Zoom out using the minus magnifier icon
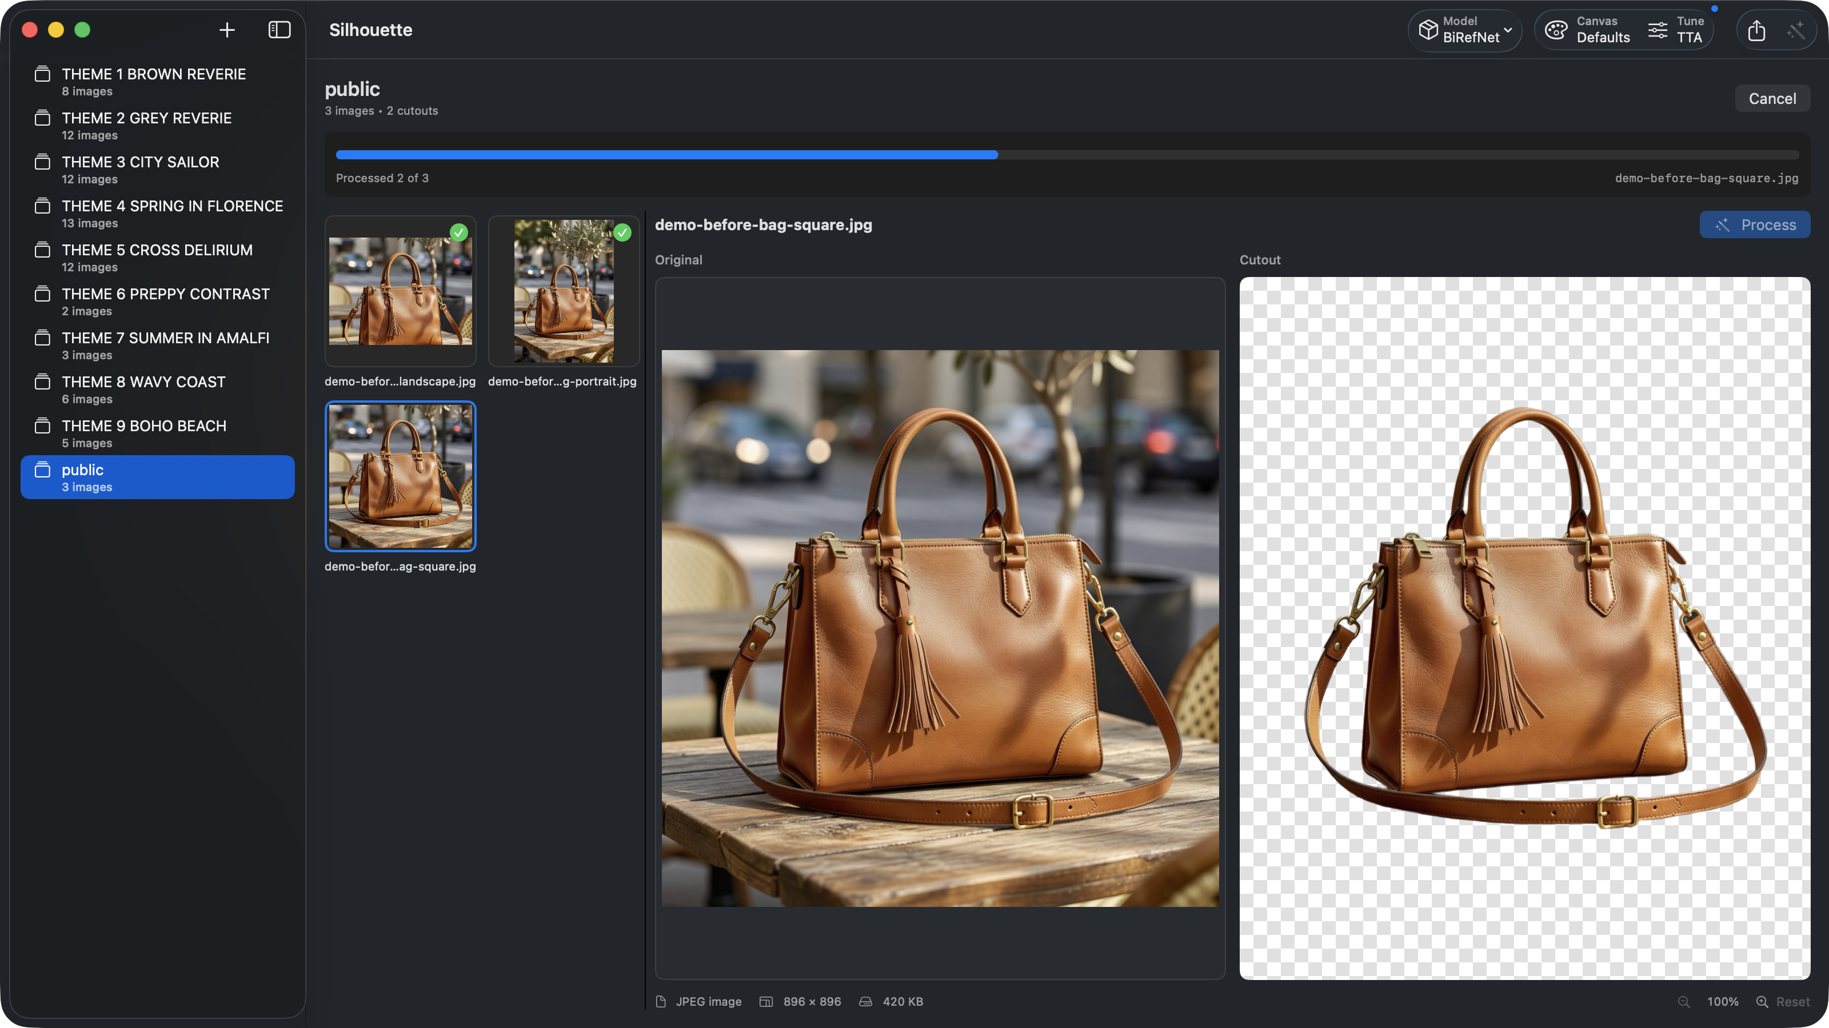This screenshot has width=1829, height=1028. tap(1683, 1002)
